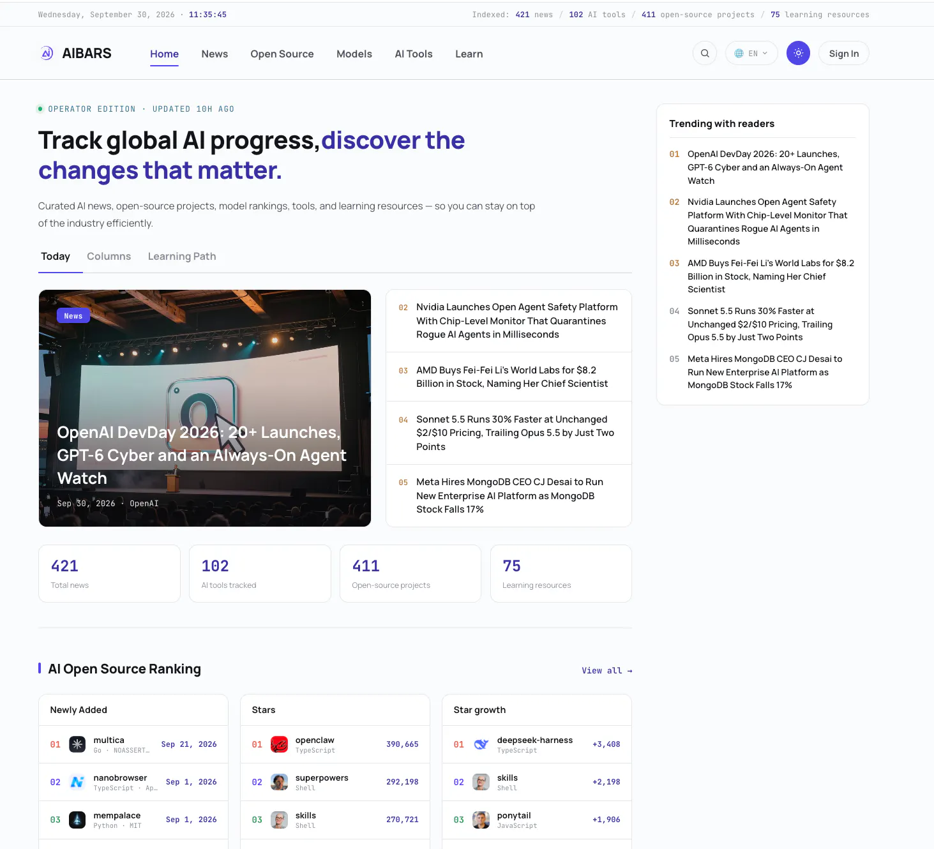934x849 pixels.
Task: Open the OpenAI DevDay featured news image
Action: point(205,409)
